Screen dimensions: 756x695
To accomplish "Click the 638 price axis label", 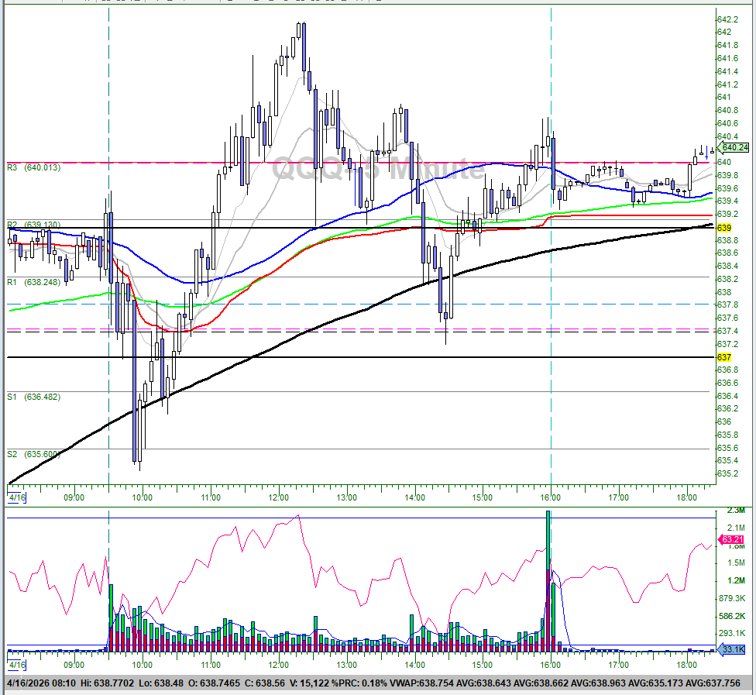I will point(724,292).
